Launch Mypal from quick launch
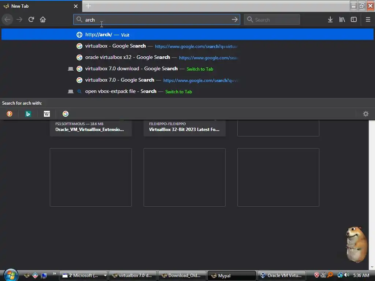375x281 pixels. 27,276
